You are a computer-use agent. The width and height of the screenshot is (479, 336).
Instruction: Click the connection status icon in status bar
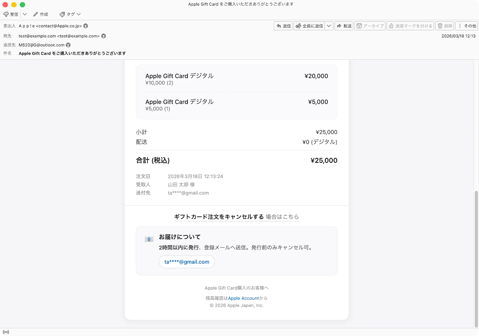6,332
